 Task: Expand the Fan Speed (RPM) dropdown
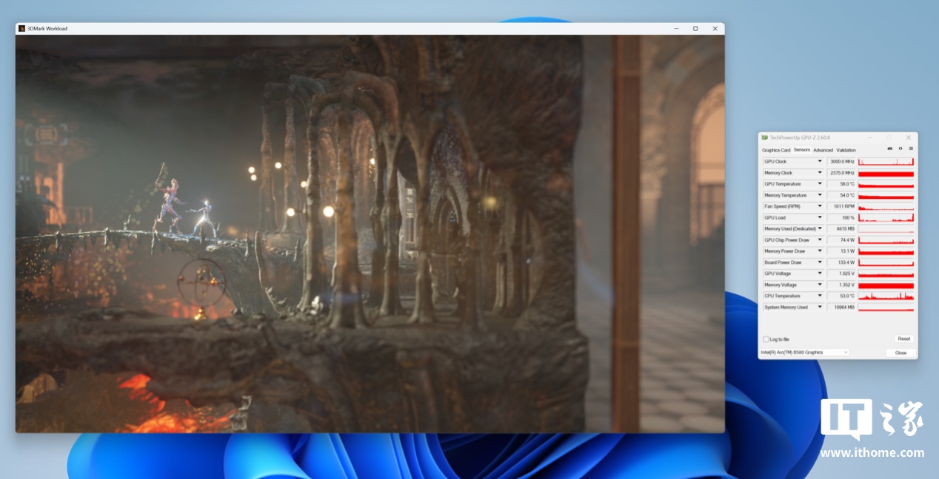(820, 206)
